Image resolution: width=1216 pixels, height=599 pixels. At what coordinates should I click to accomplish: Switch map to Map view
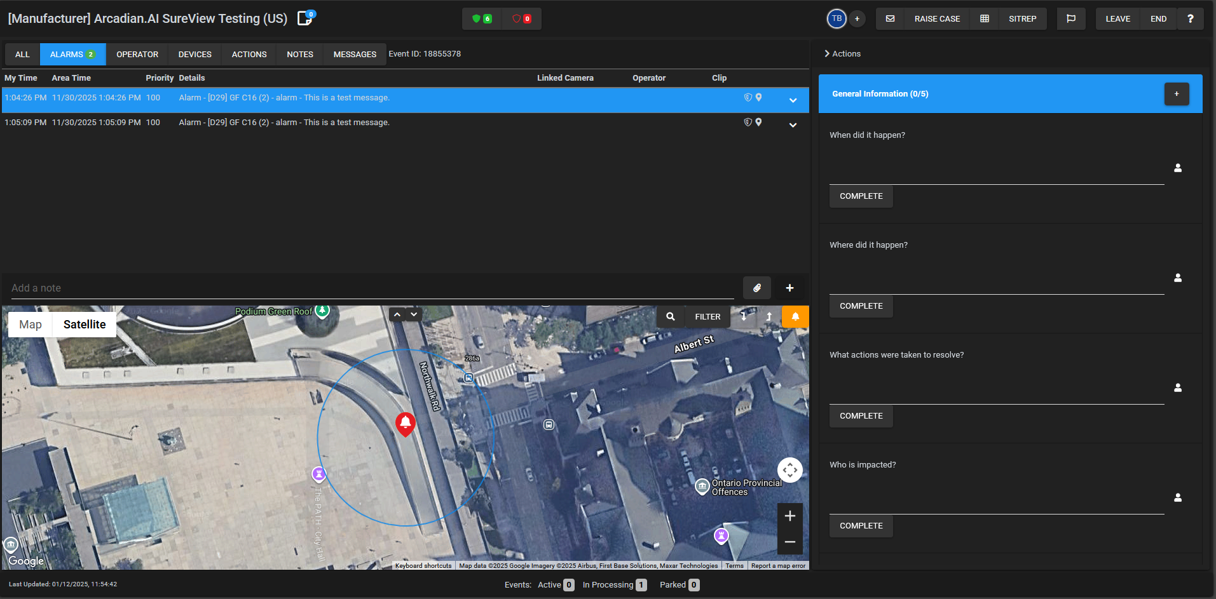(x=31, y=325)
